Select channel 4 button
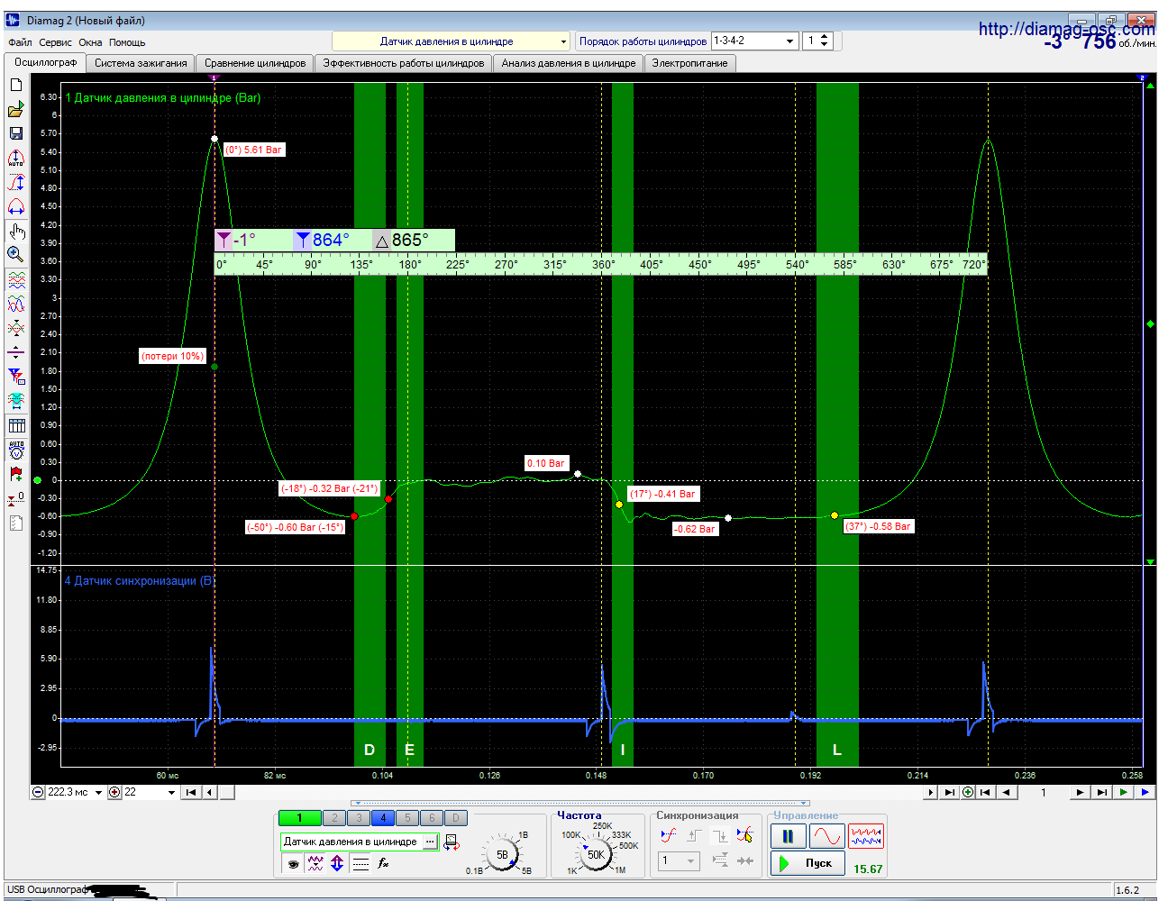The width and height of the screenshot is (1168, 901). (383, 818)
